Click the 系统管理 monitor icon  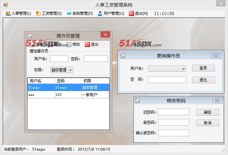(69, 13)
